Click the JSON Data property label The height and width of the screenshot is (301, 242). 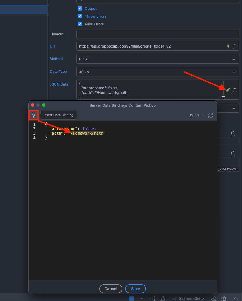(x=59, y=84)
